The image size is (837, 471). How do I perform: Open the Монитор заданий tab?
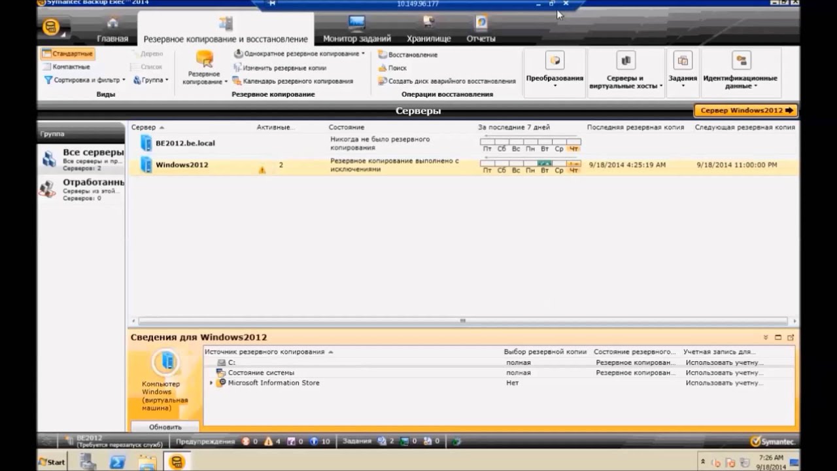(x=357, y=31)
